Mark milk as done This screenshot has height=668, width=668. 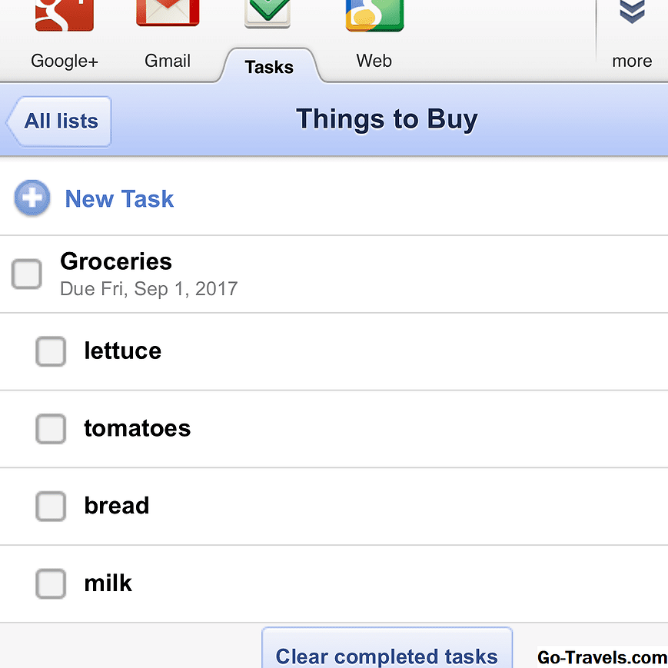(51, 583)
